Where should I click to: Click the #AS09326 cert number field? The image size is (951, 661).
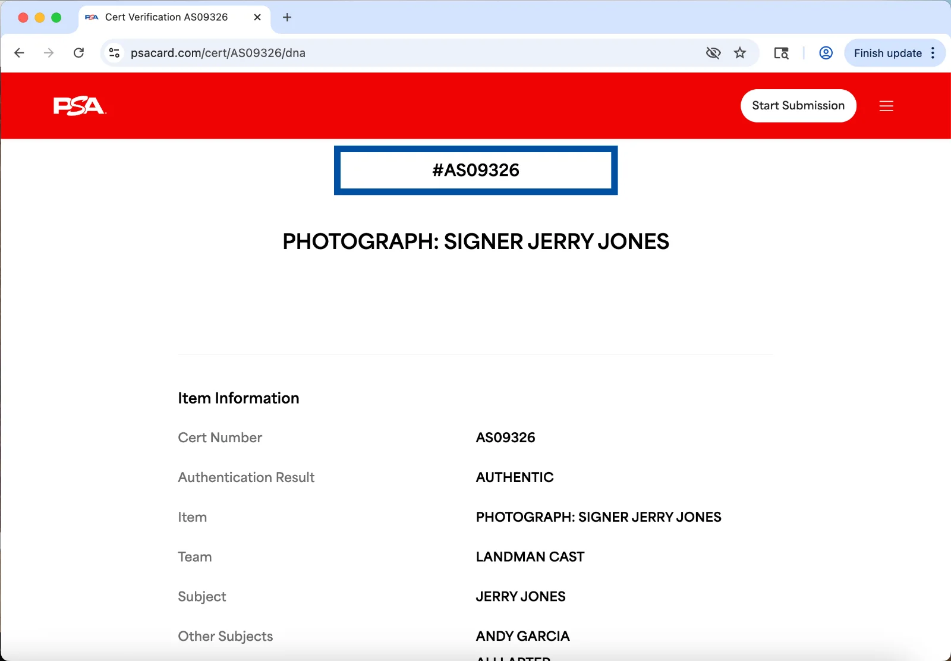pos(475,170)
